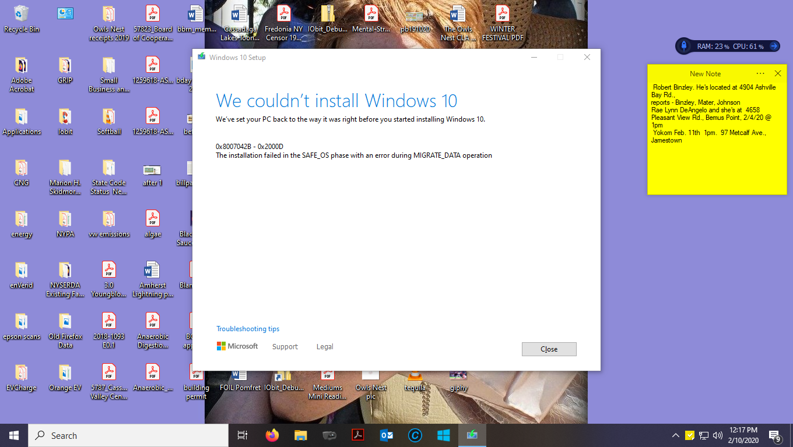Screen dimensions: 793x447
Task: Select the GRIP folder on desktop
Action: coord(65,70)
